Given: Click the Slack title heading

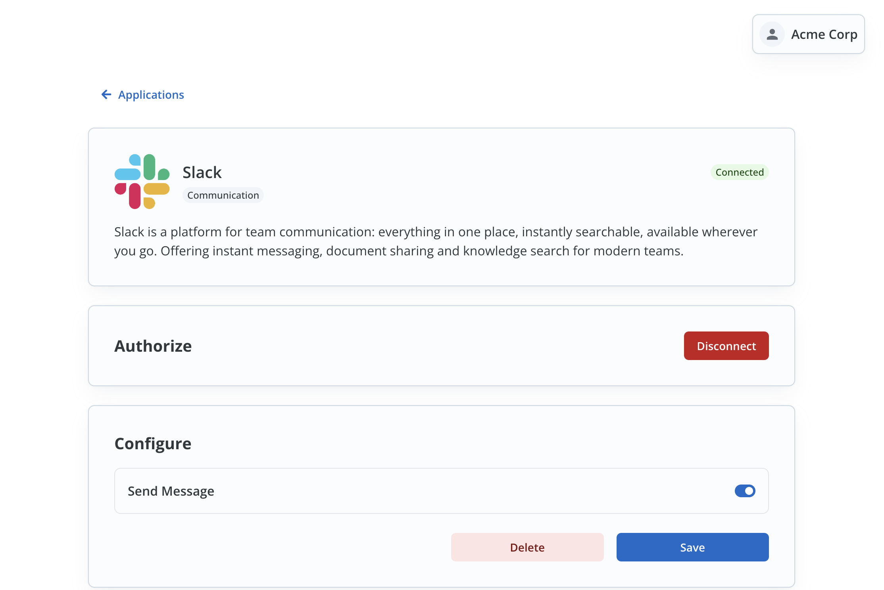Looking at the screenshot, I should [202, 172].
